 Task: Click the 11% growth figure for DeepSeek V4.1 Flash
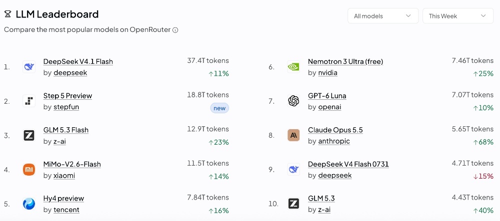coord(219,74)
